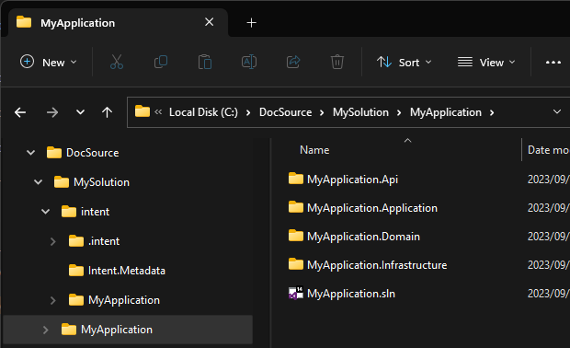Navigate to MySolution breadcrumb

[x=360, y=112]
